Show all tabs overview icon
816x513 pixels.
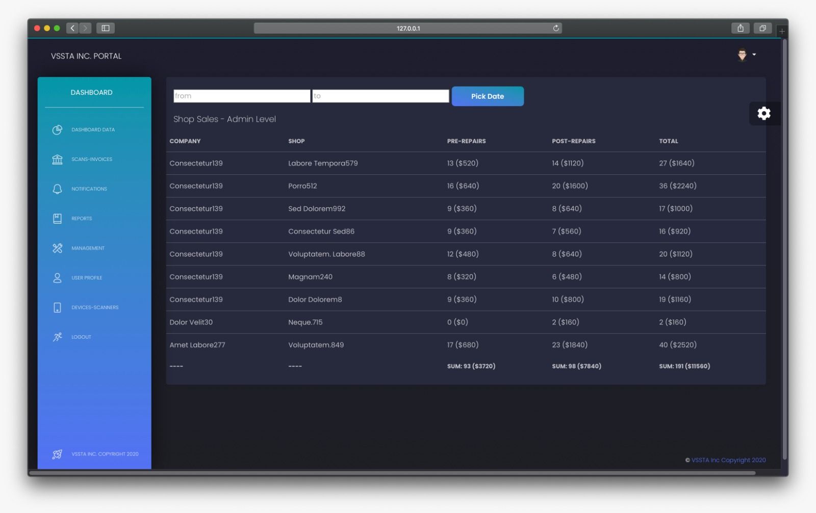tap(762, 28)
